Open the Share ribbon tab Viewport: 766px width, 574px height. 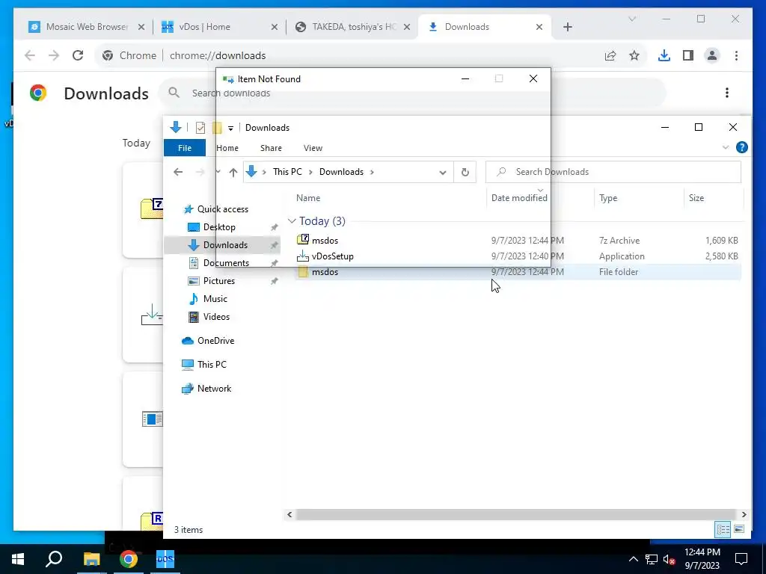coord(271,148)
